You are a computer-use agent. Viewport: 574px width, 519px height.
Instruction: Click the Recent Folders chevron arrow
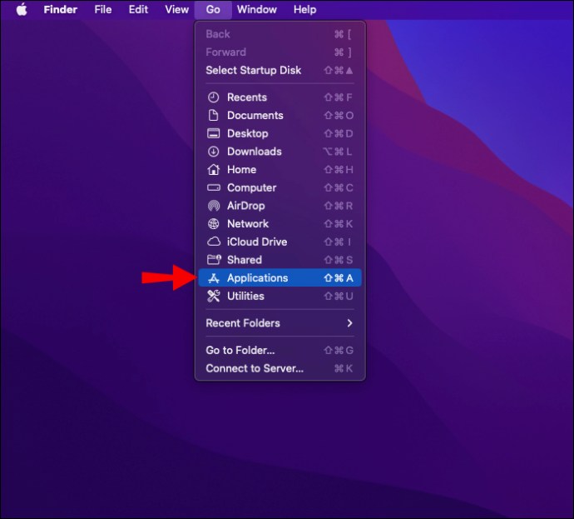[349, 323]
